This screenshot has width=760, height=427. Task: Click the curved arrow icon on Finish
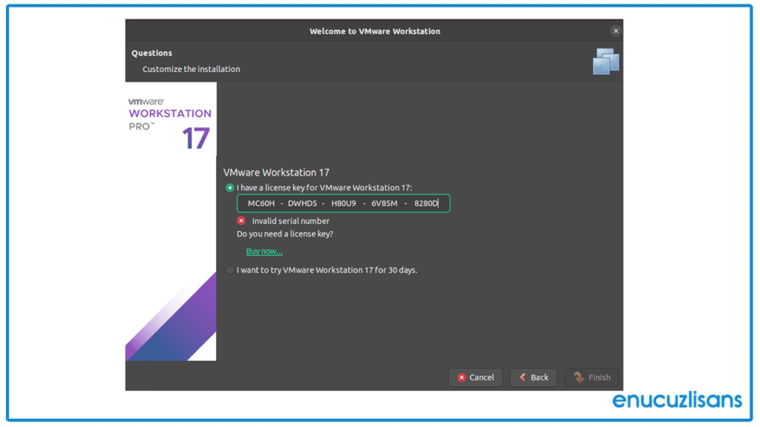point(580,377)
